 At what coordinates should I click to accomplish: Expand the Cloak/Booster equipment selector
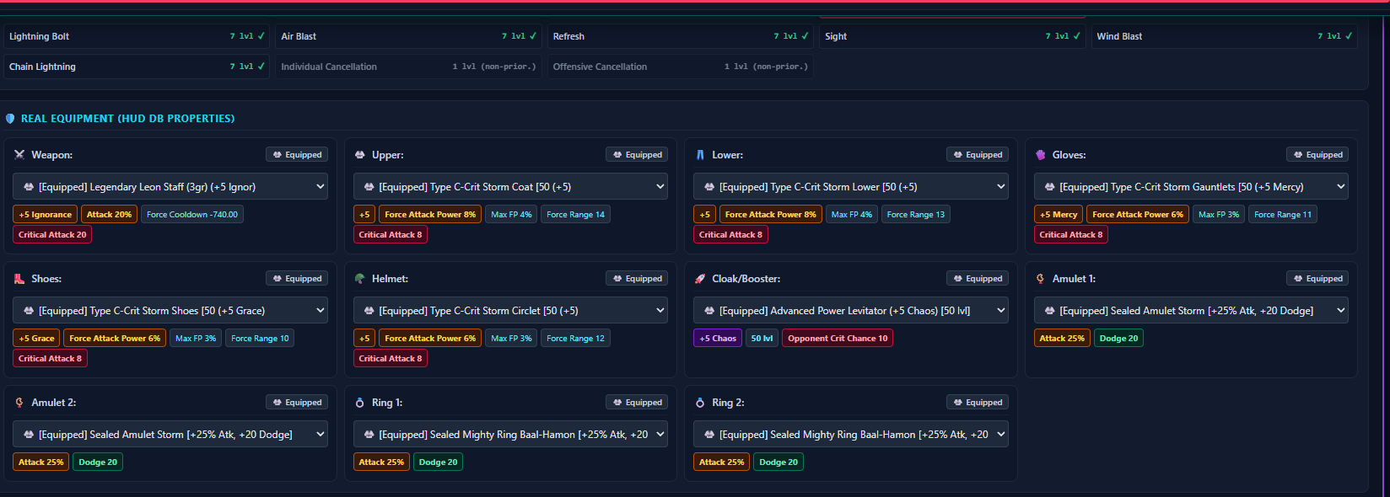pyautogui.click(x=851, y=311)
